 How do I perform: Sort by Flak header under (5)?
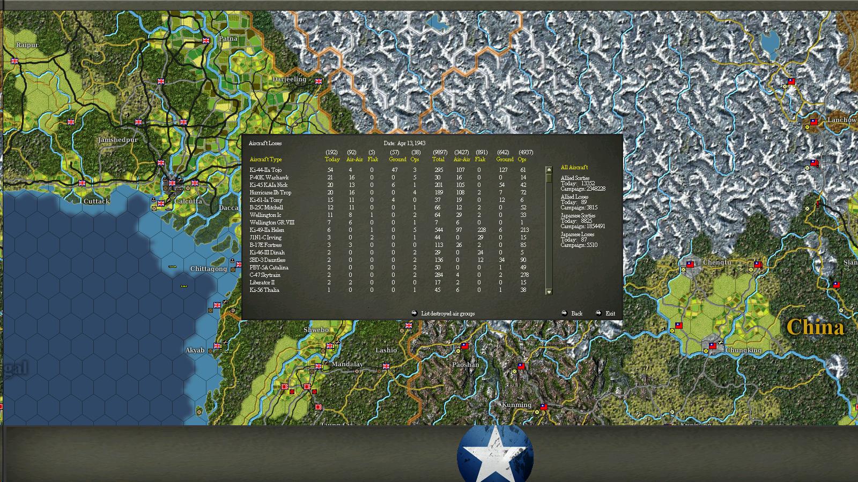coord(373,160)
